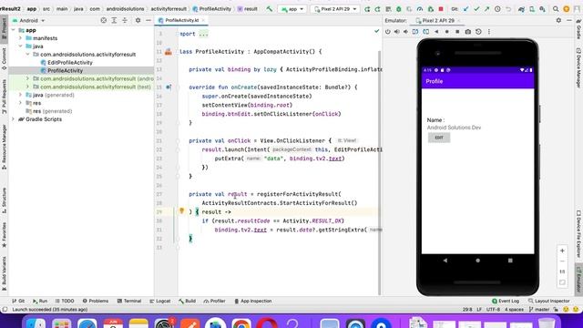Expand Gradle Scripts node
This screenshot has width=583, height=328.
(x=14, y=119)
